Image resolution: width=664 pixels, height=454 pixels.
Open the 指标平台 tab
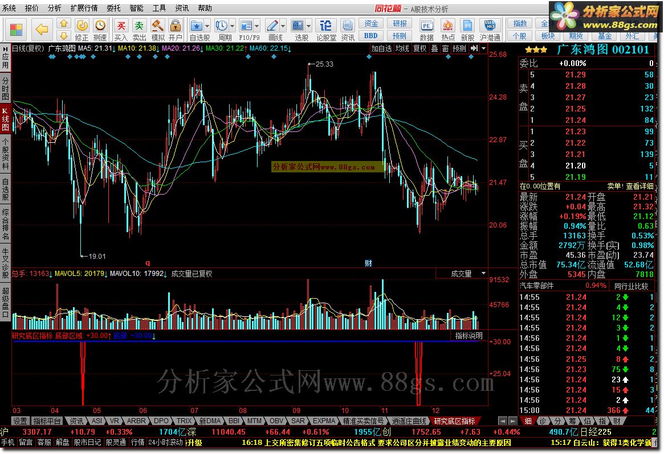(47, 421)
